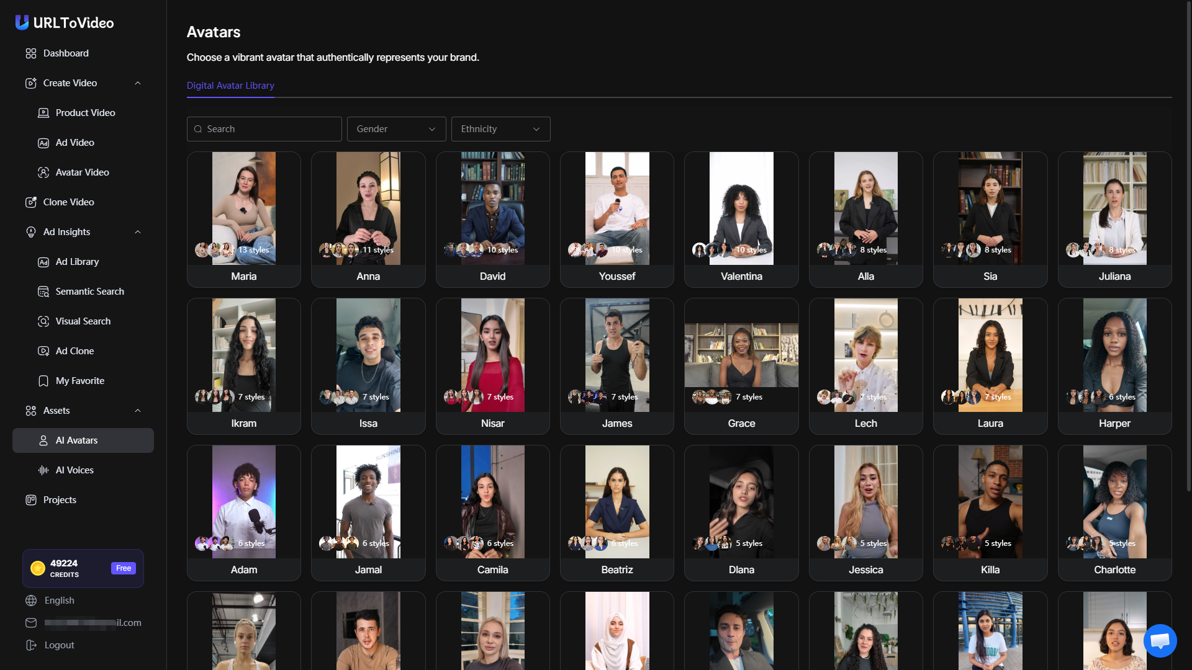Select the Digital Avatar Library tab
The image size is (1192, 670).
click(x=230, y=86)
